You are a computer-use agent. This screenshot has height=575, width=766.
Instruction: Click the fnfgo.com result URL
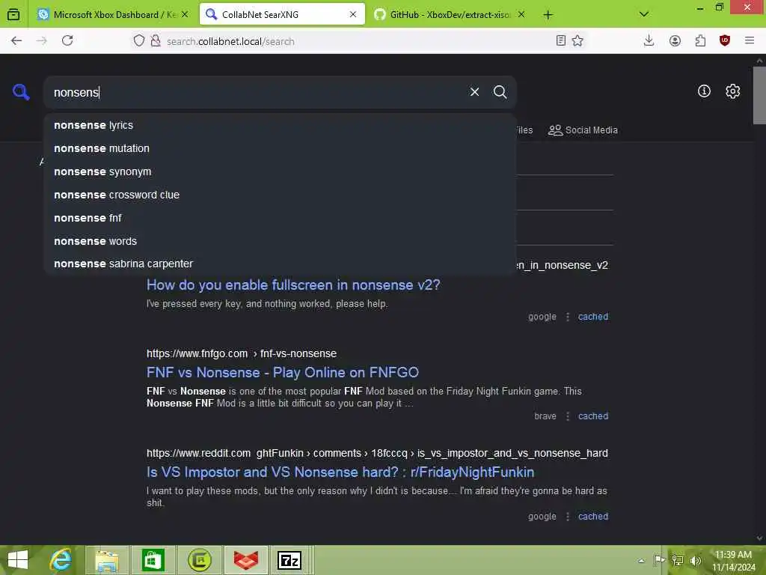[x=242, y=353]
